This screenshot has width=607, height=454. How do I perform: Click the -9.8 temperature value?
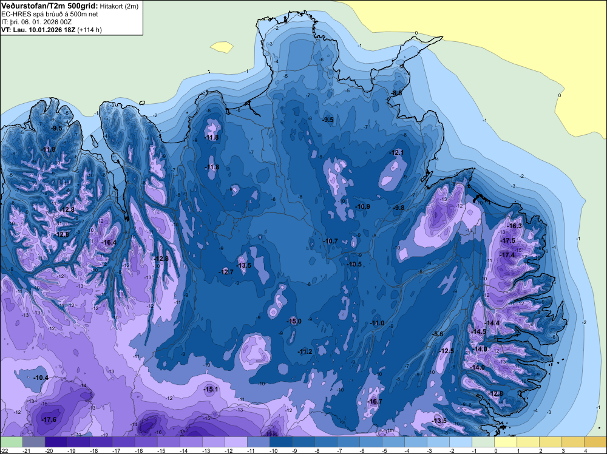(399, 208)
